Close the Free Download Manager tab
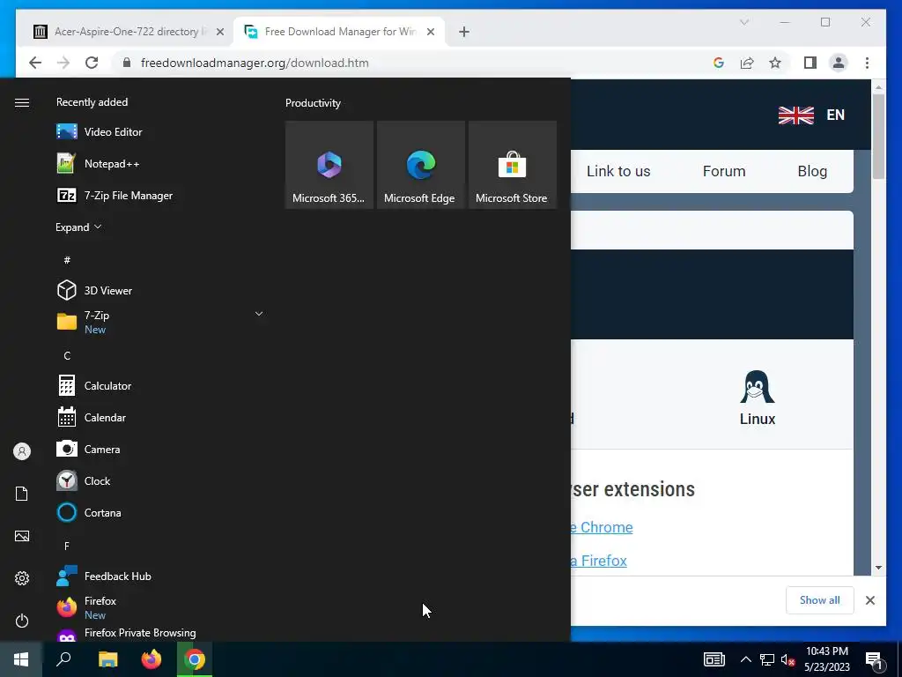The height and width of the screenshot is (677, 902). (x=431, y=32)
